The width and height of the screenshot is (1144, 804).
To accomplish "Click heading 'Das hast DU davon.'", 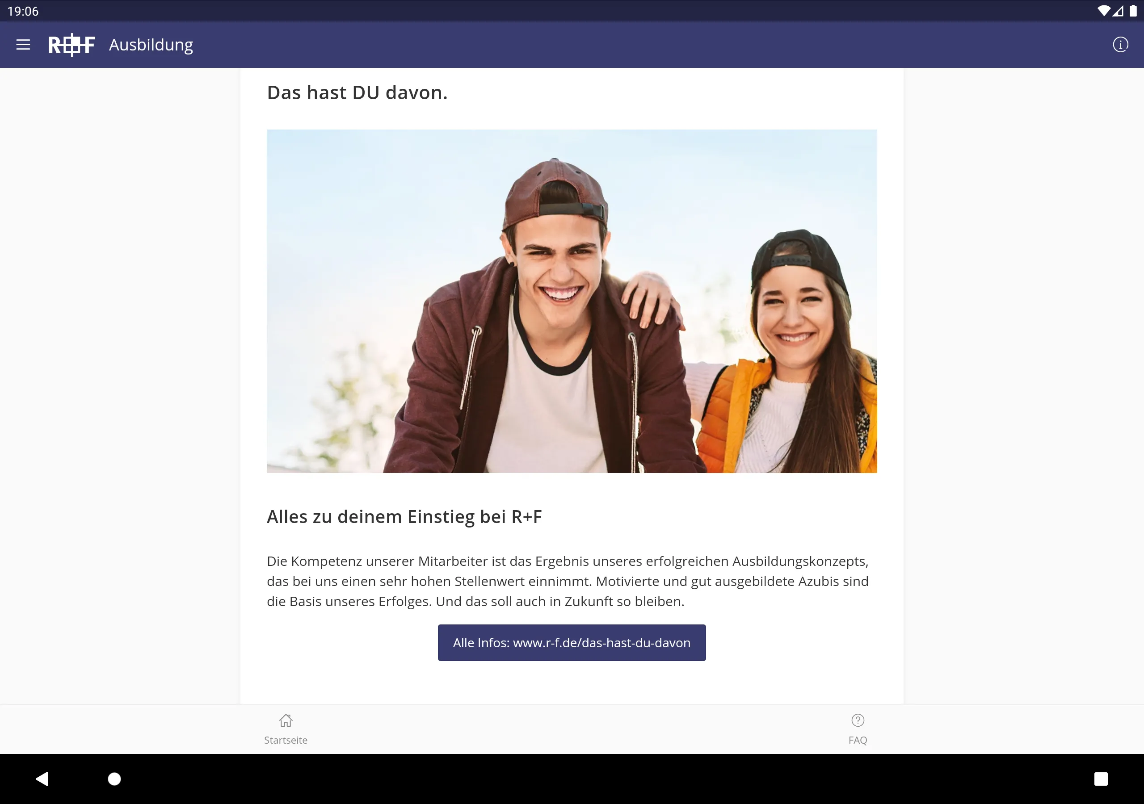I will point(357,92).
